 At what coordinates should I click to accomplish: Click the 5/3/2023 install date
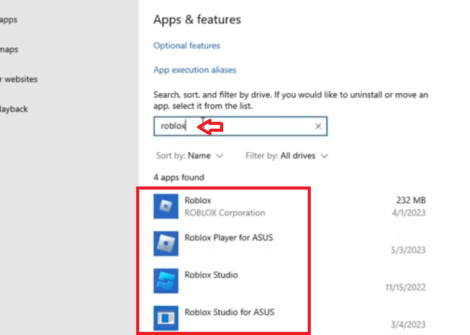408,250
